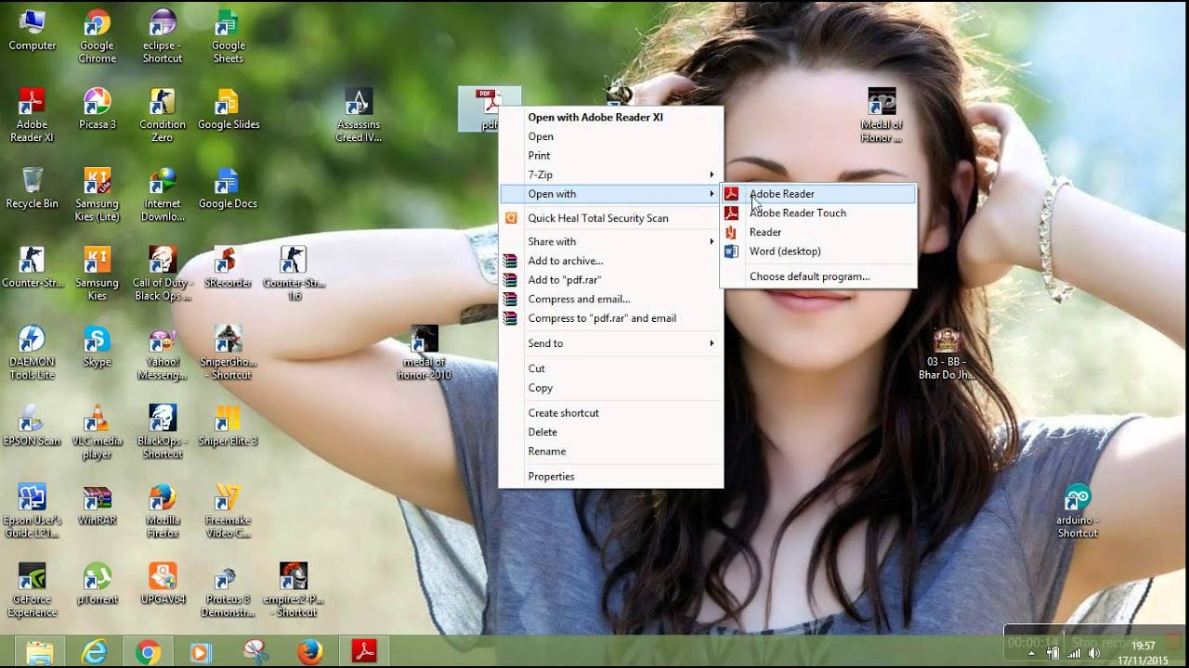Click Choose default program...
1189x668 pixels.
(x=818, y=276)
